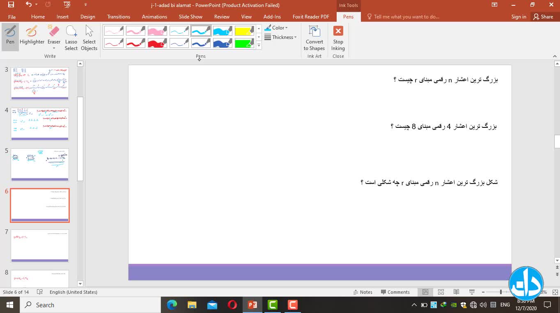This screenshot has width=560, height=313.
Task: Click the Share button
Action: [x=543, y=17]
